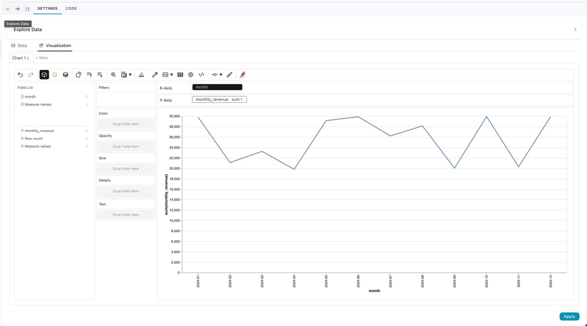587x326 pixels.
Task: Sort in descending order
Action: pyautogui.click(x=100, y=75)
